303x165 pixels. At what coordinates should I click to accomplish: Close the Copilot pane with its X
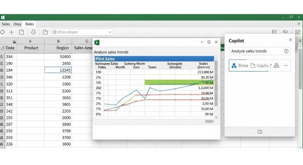click(x=290, y=40)
